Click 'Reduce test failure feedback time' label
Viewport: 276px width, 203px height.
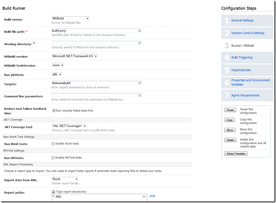[x=25, y=111]
